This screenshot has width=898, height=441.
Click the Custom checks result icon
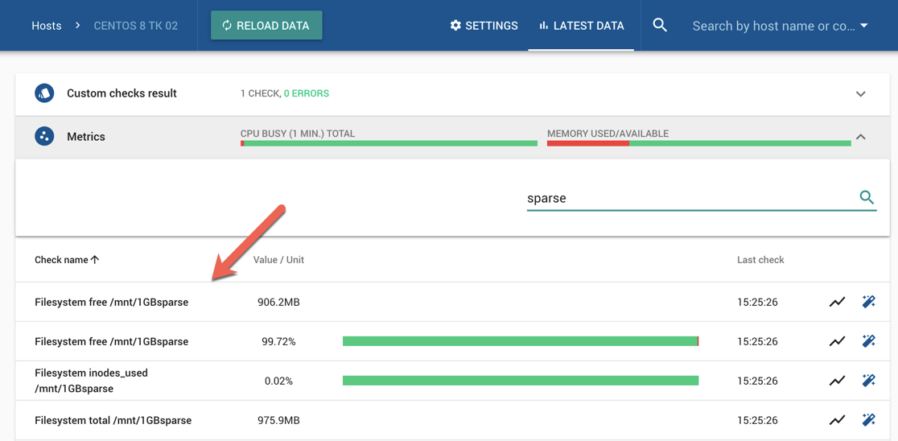[x=44, y=93]
